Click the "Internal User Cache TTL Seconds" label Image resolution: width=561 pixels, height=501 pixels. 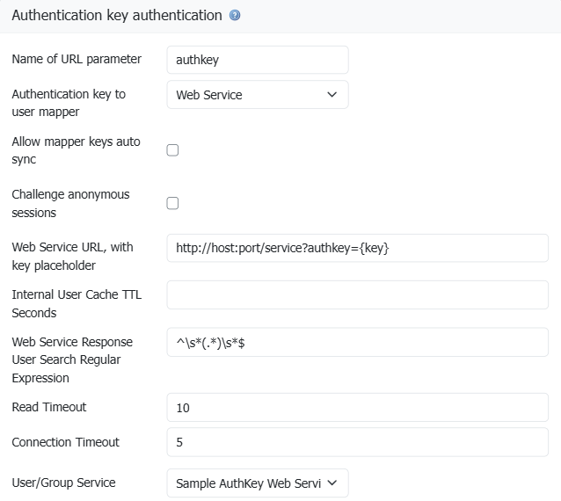click(x=76, y=304)
